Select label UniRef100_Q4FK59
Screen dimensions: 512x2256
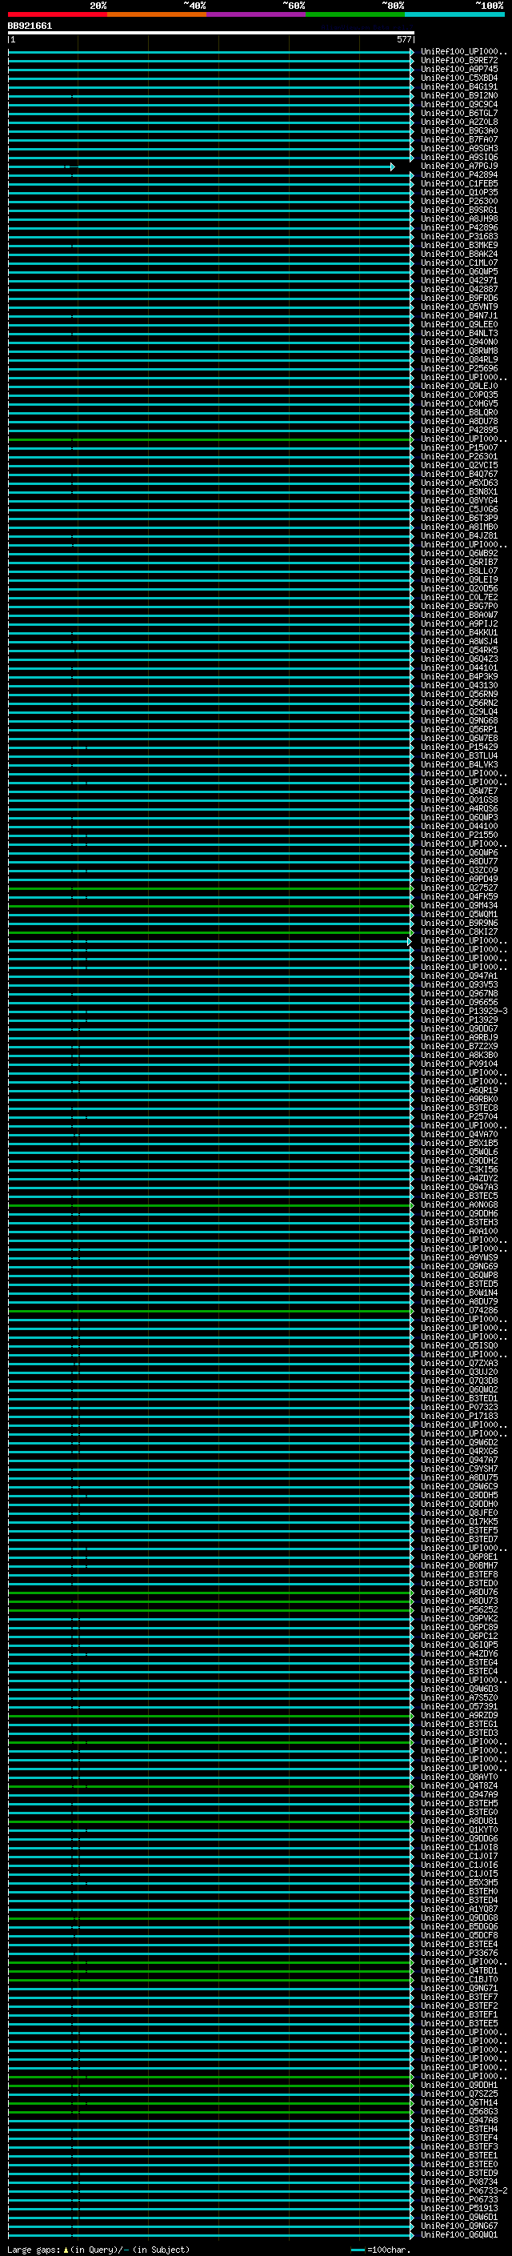click(458, 897)
